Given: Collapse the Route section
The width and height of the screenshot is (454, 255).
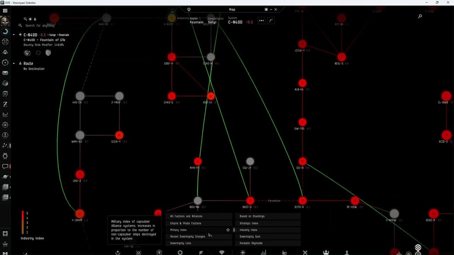Looking at the screenshot, I should [14, 63].
